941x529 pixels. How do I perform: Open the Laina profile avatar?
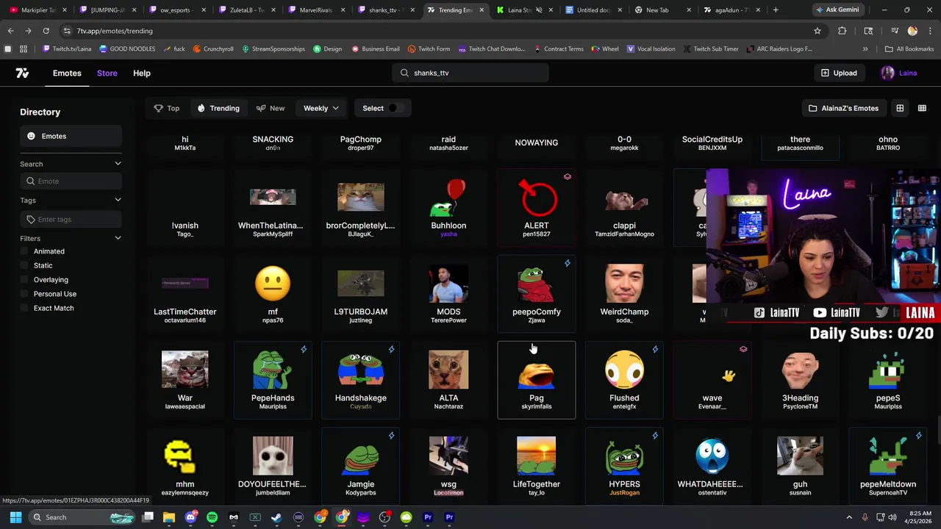click(x=887, y=73)
